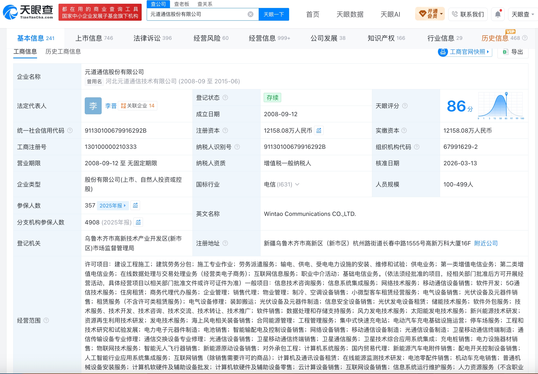The image size is (538, 374).
Task: Show help for 注册地址
Action: (225, 243)
